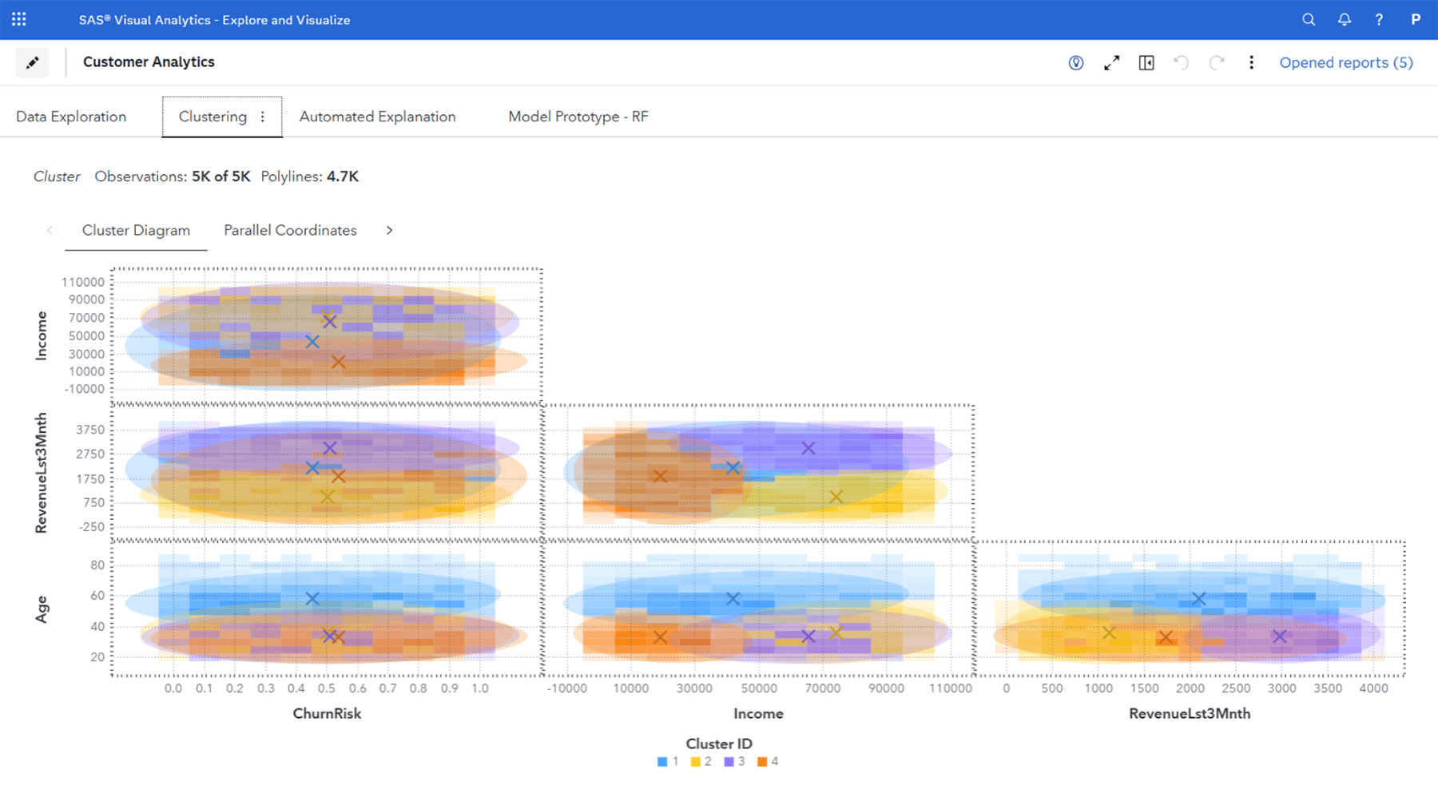Open the Parallel Coordinates view
Image resolution: width=1438 pixels, height=809 pixels.
(289, 230)
